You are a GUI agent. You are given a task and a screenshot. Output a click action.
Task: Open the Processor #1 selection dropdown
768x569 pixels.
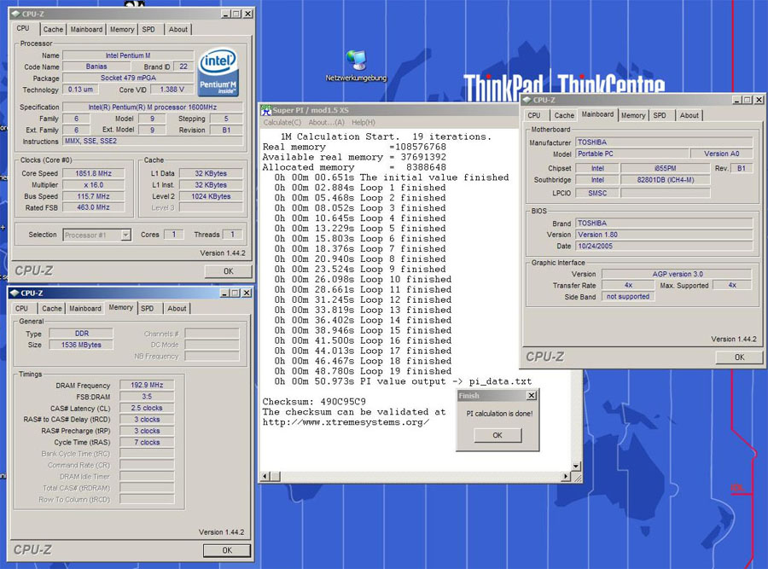[126, 235]
